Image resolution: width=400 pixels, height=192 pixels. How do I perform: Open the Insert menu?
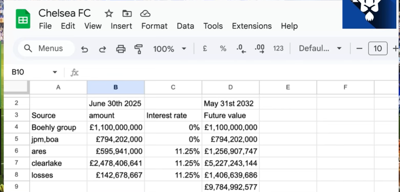(121, 26)
